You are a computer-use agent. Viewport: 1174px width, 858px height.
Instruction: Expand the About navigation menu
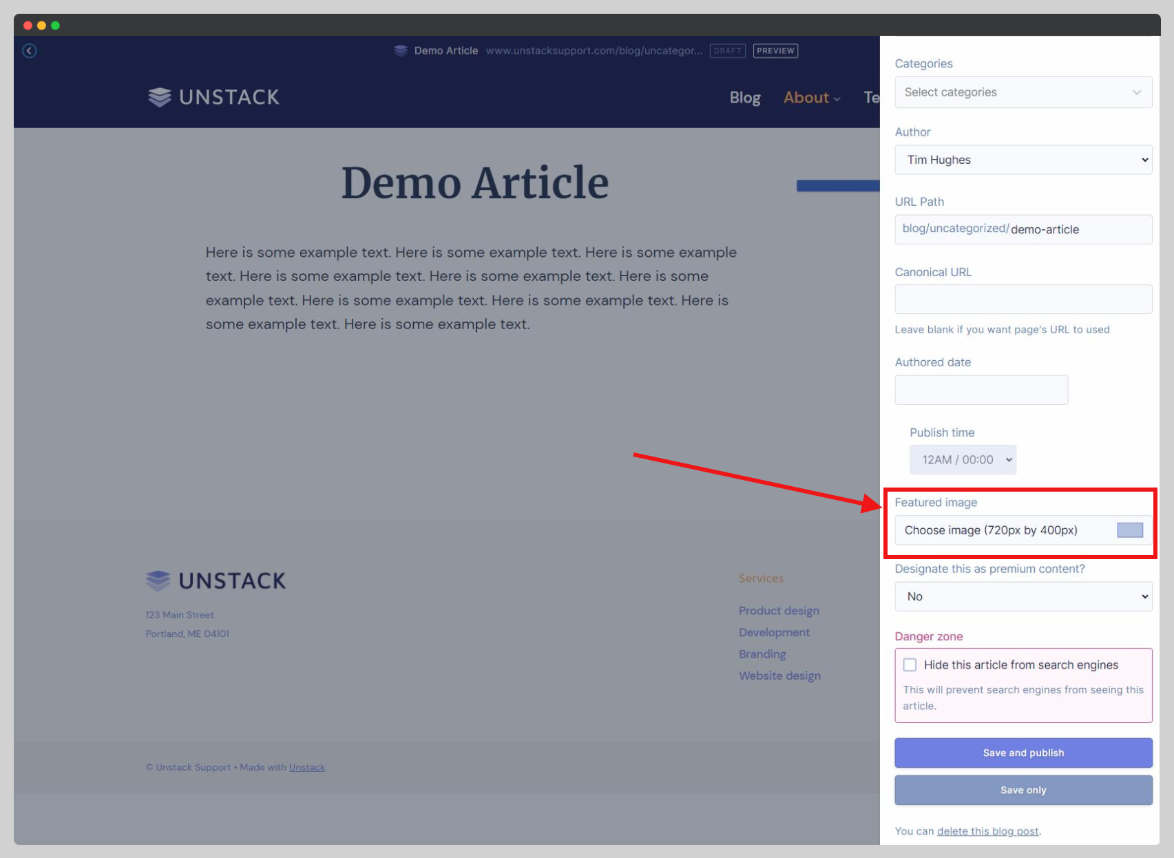click(x=811, y=98)
